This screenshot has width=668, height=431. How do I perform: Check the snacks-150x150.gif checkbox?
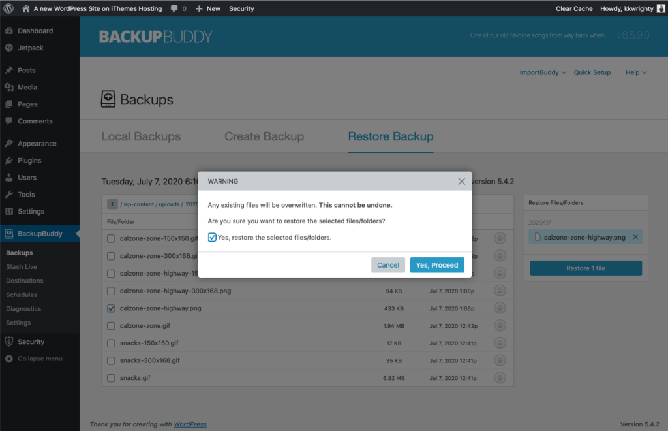pos(111,343)
